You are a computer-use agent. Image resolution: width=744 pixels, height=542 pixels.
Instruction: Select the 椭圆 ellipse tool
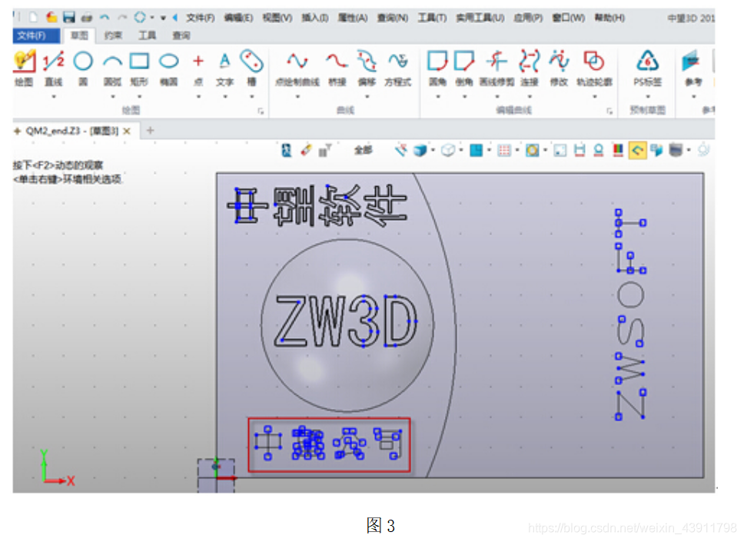[x=168, y=68]
